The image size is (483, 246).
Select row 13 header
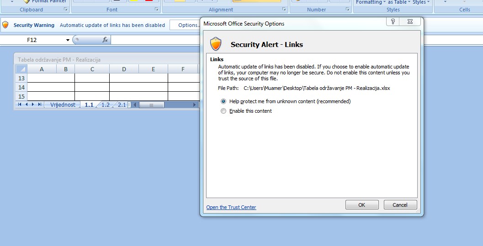[21, 78]
